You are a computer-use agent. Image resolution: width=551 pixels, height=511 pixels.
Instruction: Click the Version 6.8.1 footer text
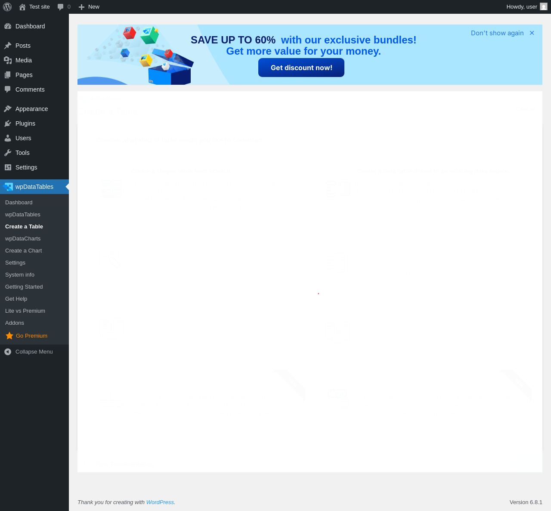526,502
